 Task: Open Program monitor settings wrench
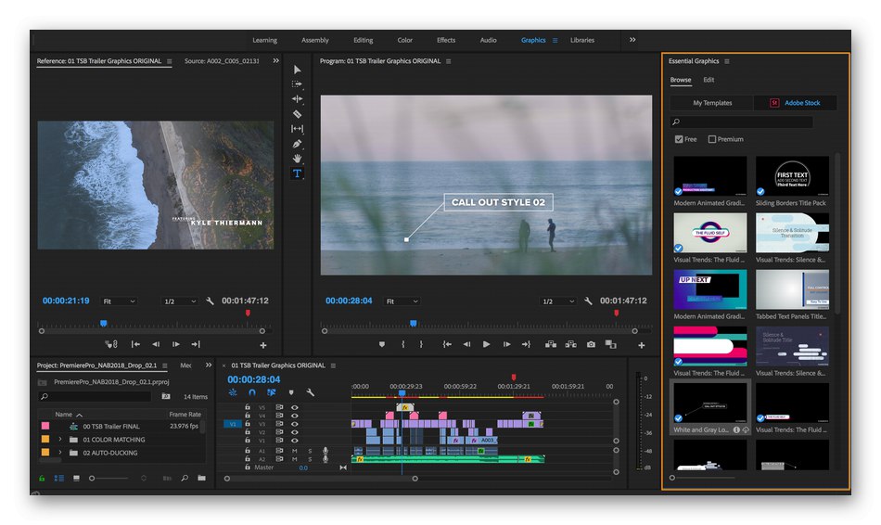click(x=586, y=301)
